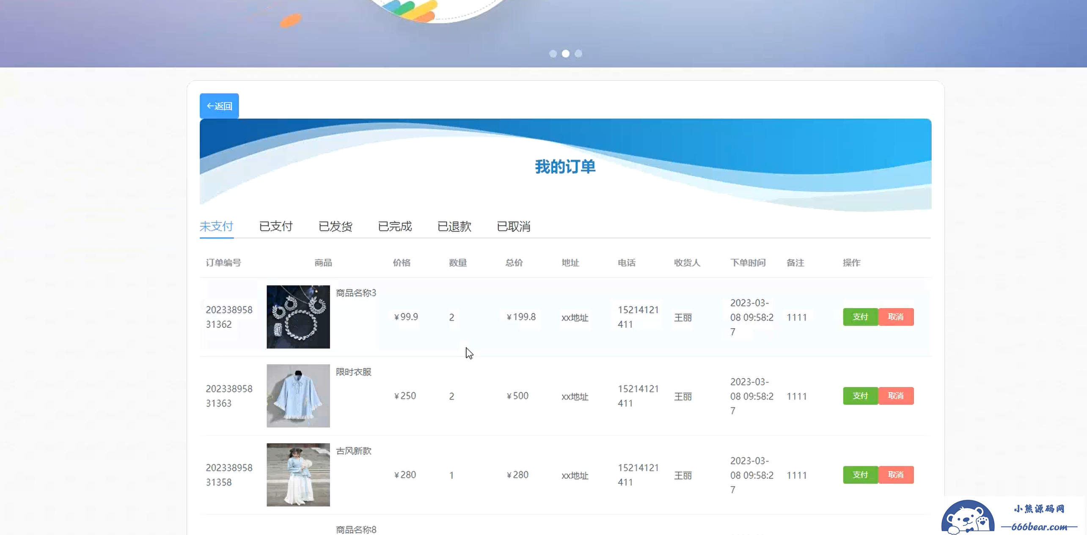Pay for the 古风新款 order

pyautogui.click(x=860, y=475)
